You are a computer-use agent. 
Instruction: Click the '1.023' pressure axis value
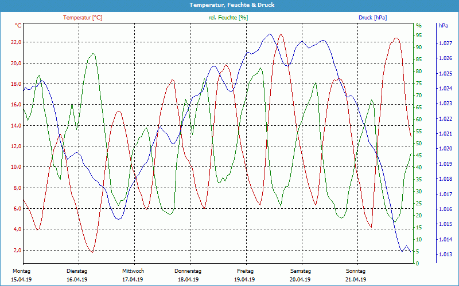point(445,104)
